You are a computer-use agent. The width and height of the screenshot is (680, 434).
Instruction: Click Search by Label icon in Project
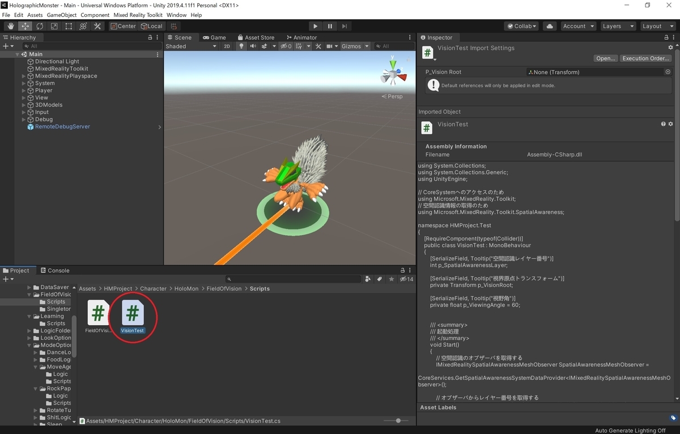[380, 279]
